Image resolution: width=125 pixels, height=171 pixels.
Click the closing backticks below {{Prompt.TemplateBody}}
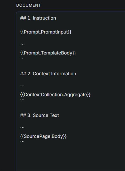22,58
